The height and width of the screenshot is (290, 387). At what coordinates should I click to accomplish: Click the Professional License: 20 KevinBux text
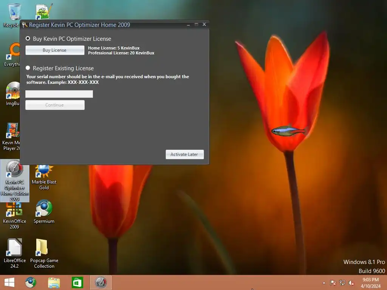(121, 53)
